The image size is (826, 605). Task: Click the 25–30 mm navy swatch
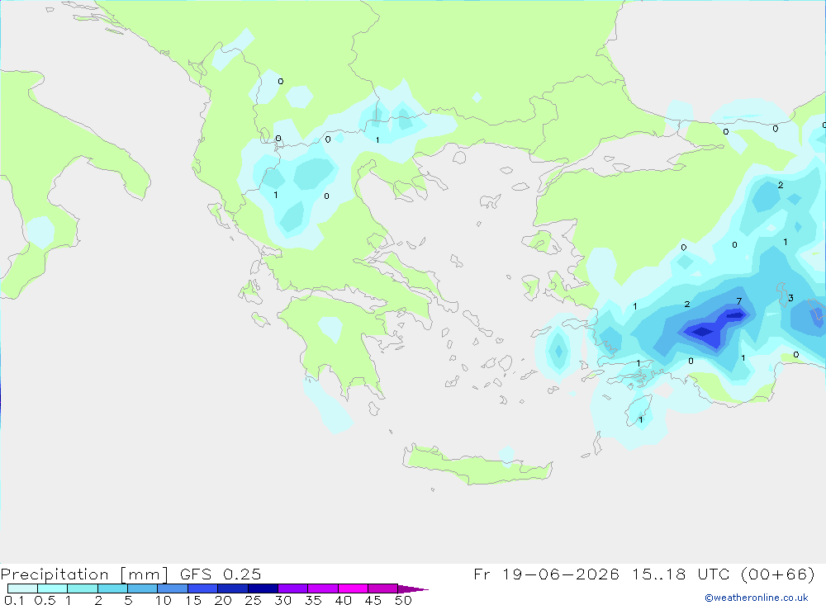pos(263,588)
